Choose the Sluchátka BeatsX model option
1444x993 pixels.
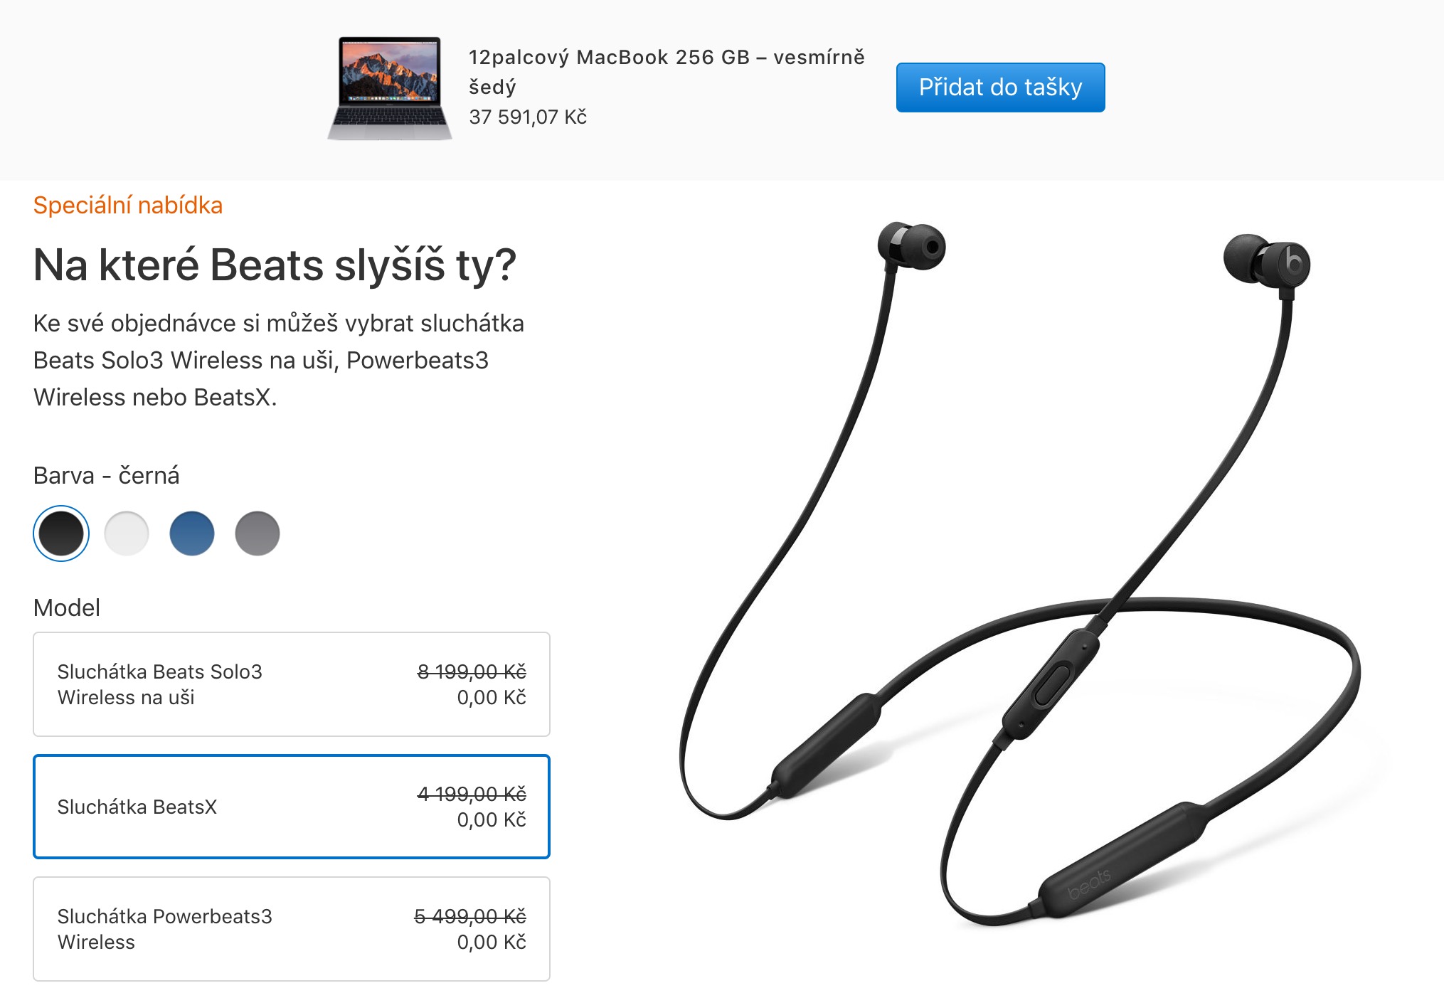pyautogui.click(x=292, y=807)
